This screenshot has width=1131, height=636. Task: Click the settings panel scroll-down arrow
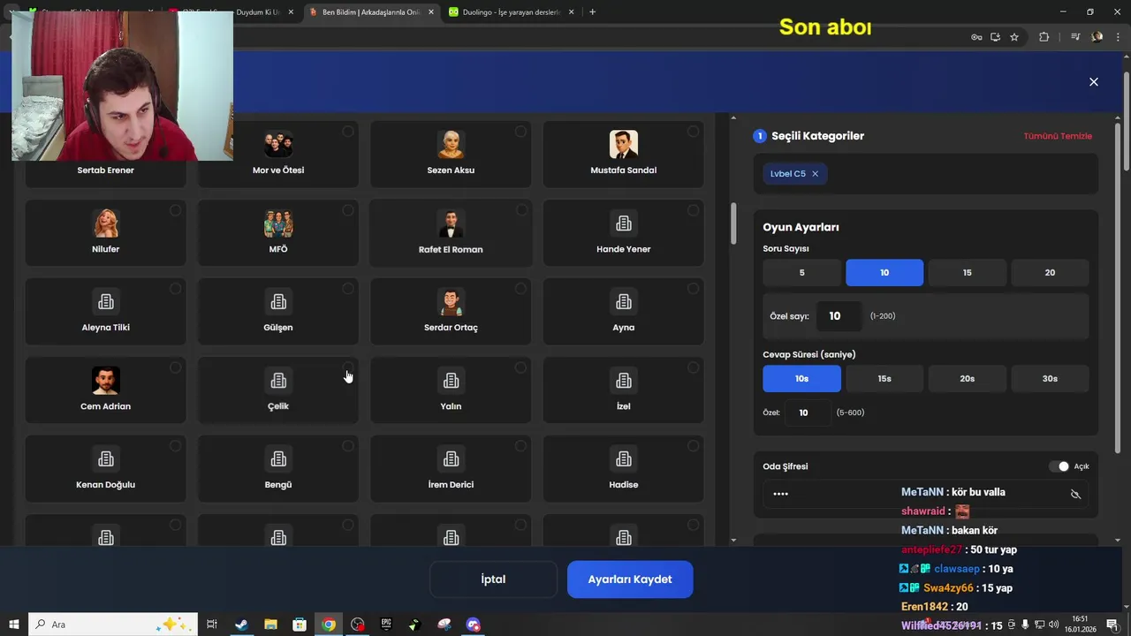pos(1117,540)
